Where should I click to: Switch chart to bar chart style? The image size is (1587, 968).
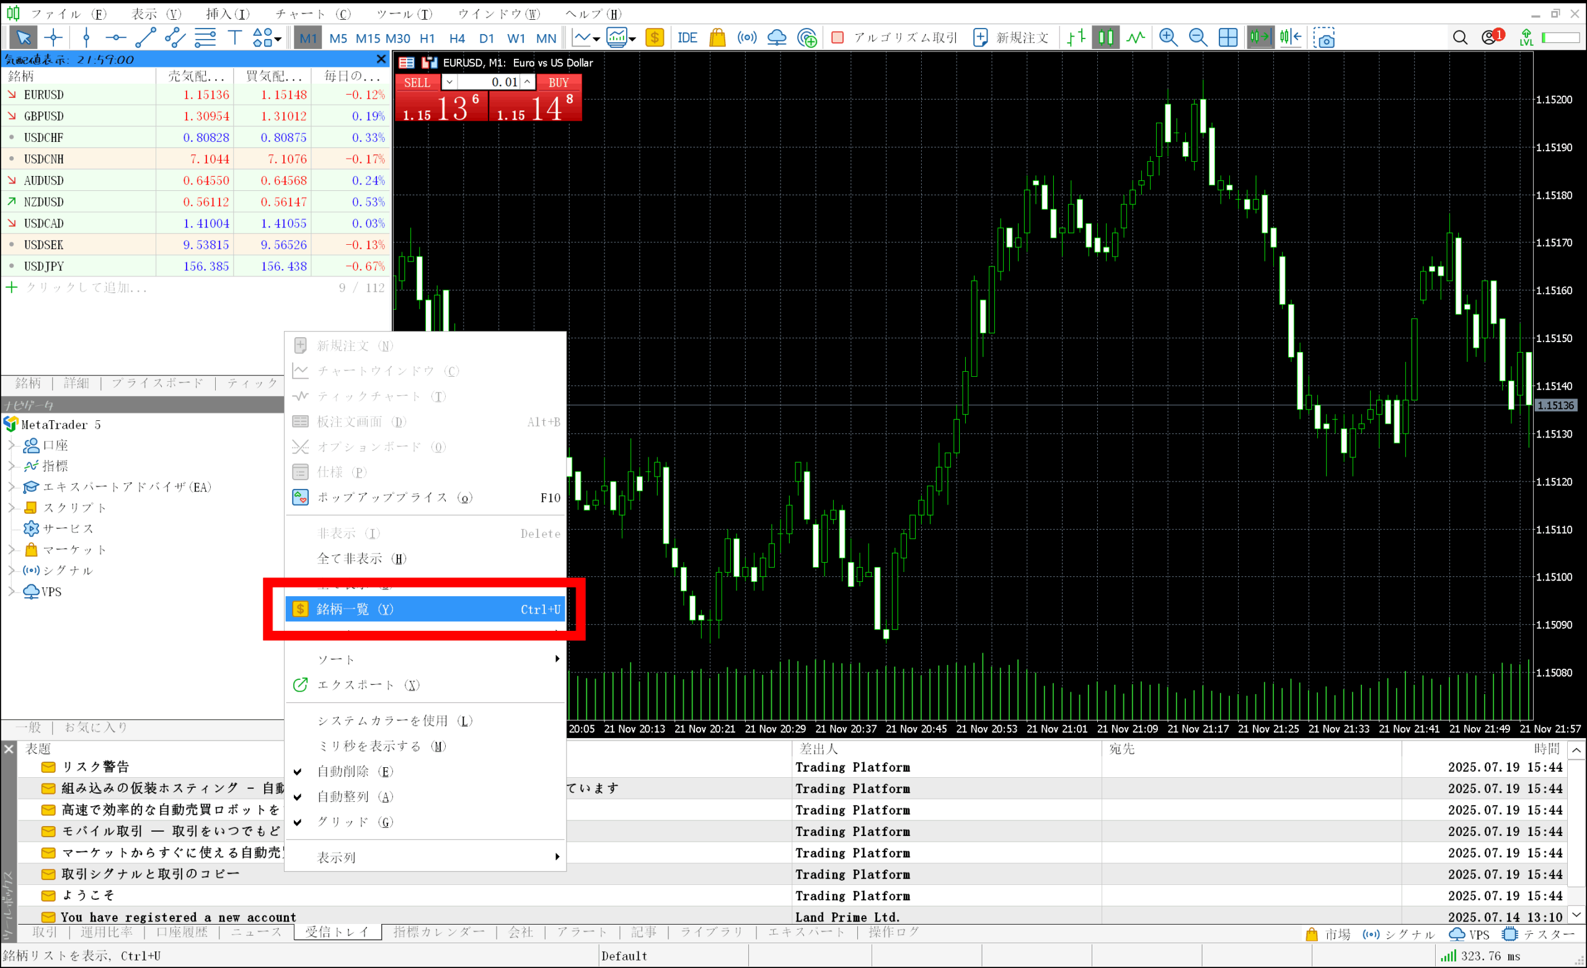[1076, 38]
